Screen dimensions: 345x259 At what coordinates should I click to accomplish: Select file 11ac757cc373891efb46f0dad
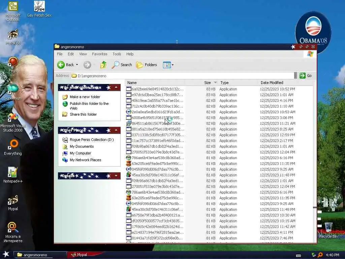[x=155, y=141]
